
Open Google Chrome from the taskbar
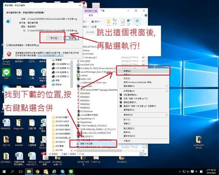(x=37, y=171)
